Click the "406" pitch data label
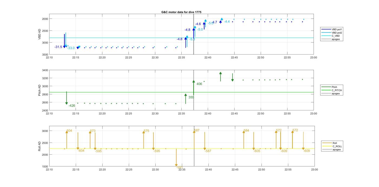Viewport: 379px width, 187px height. (x=199, y=84)
